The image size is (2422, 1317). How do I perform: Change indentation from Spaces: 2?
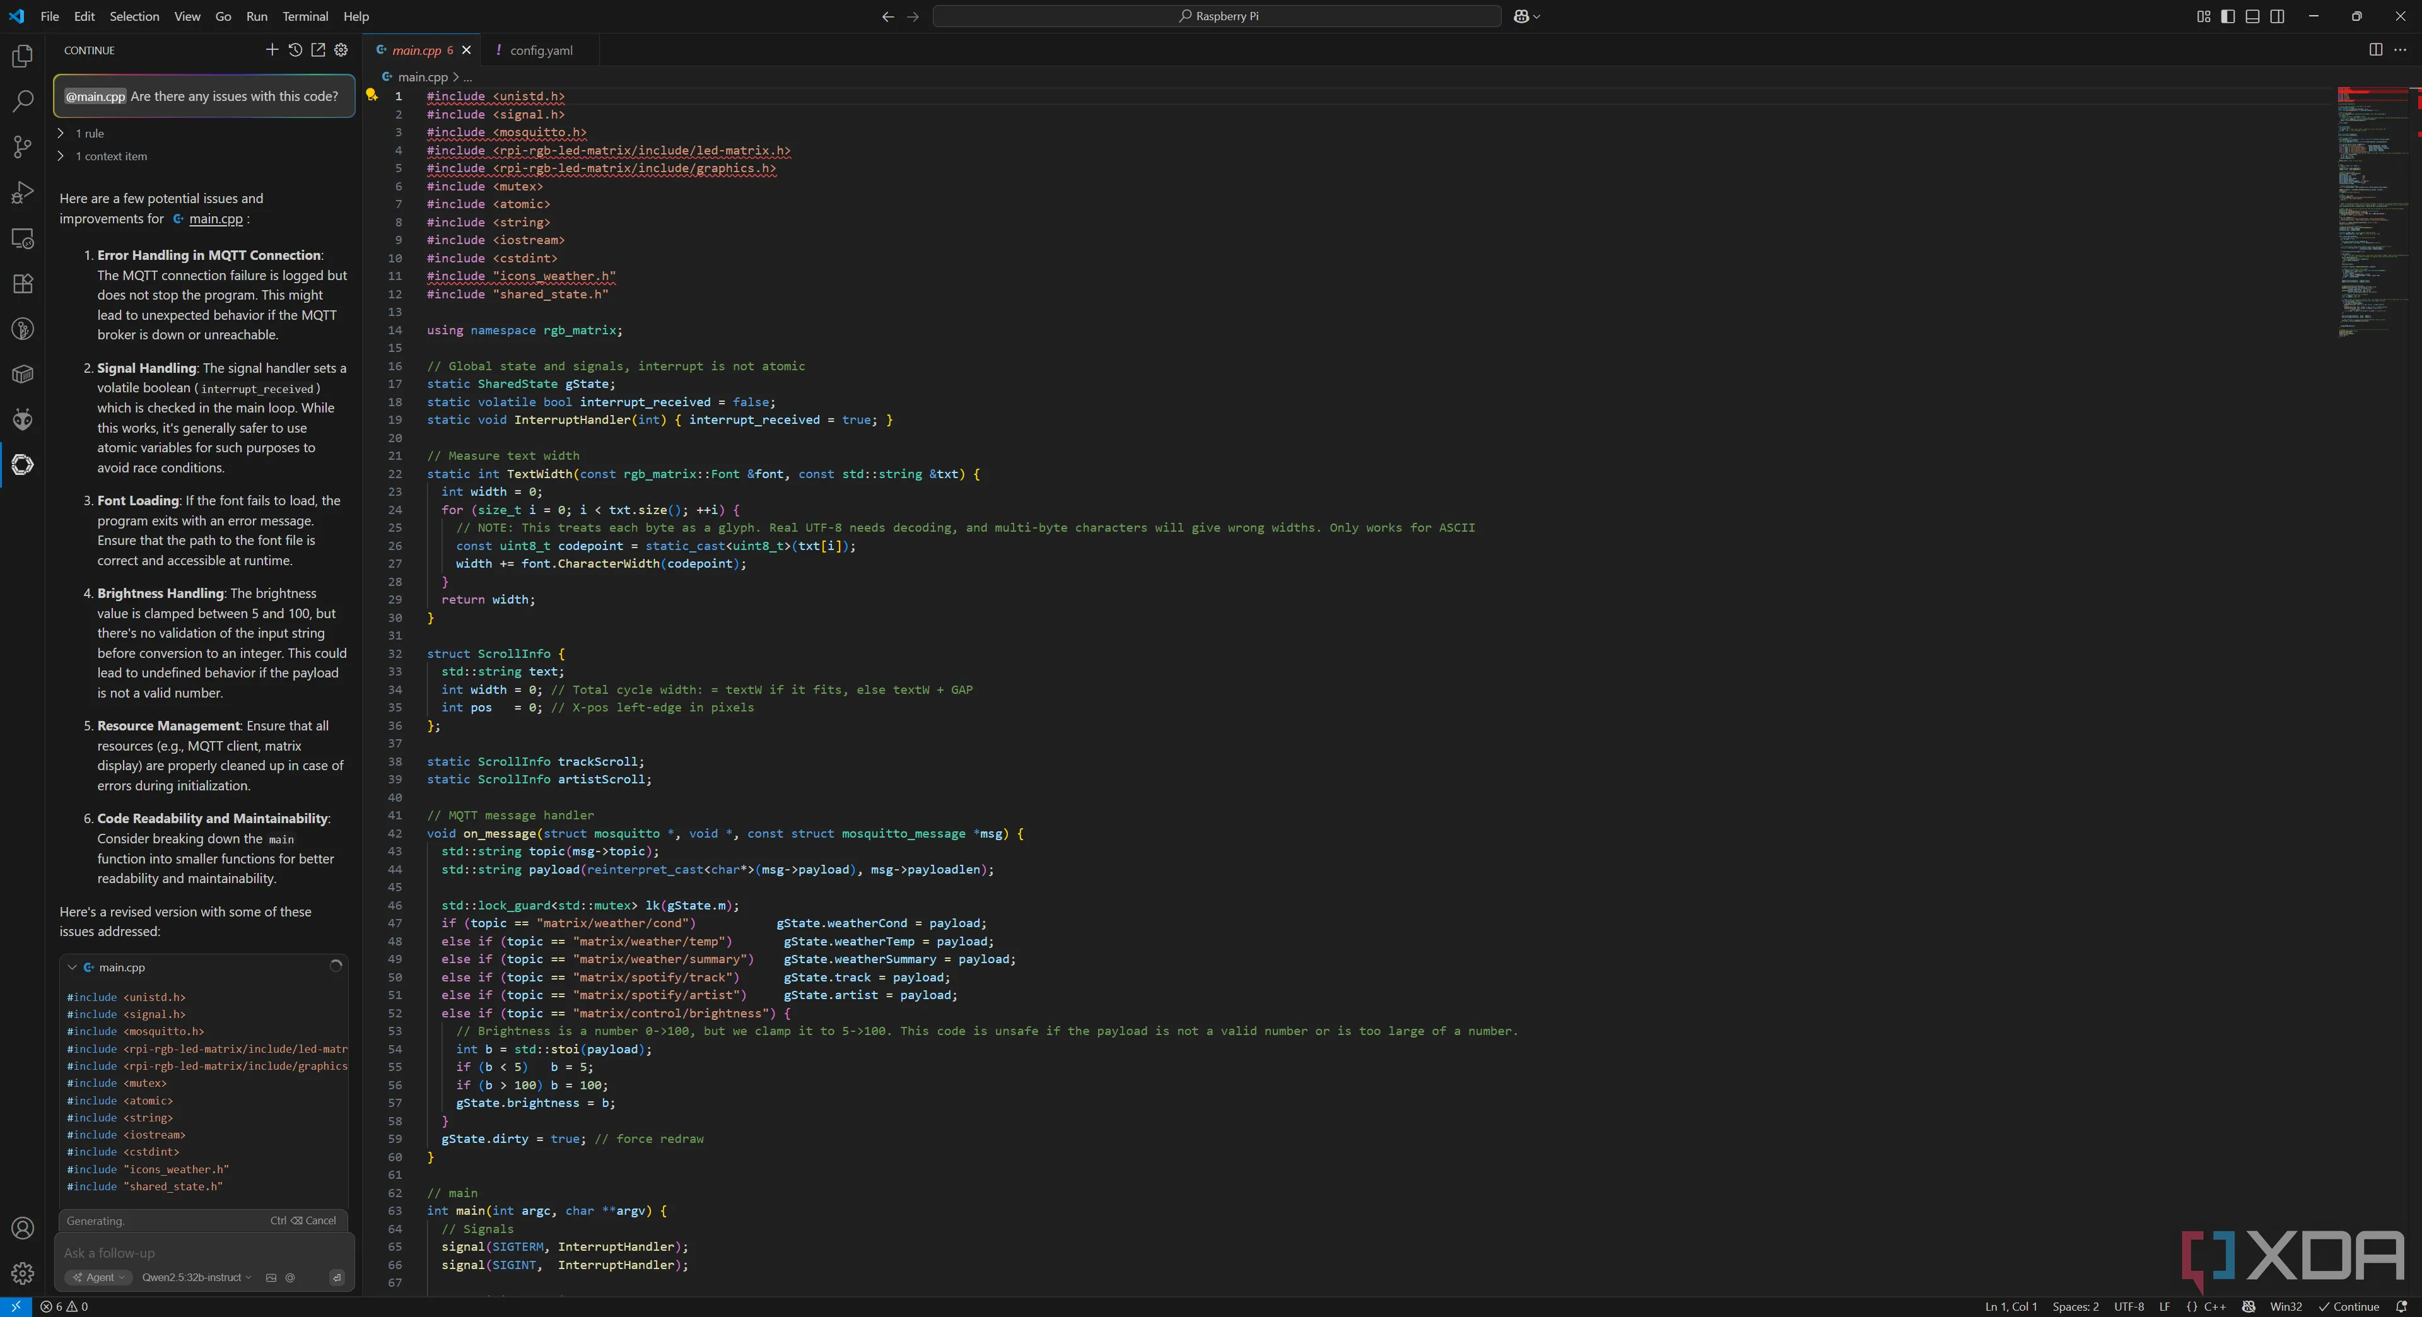coord(2075,1307)
